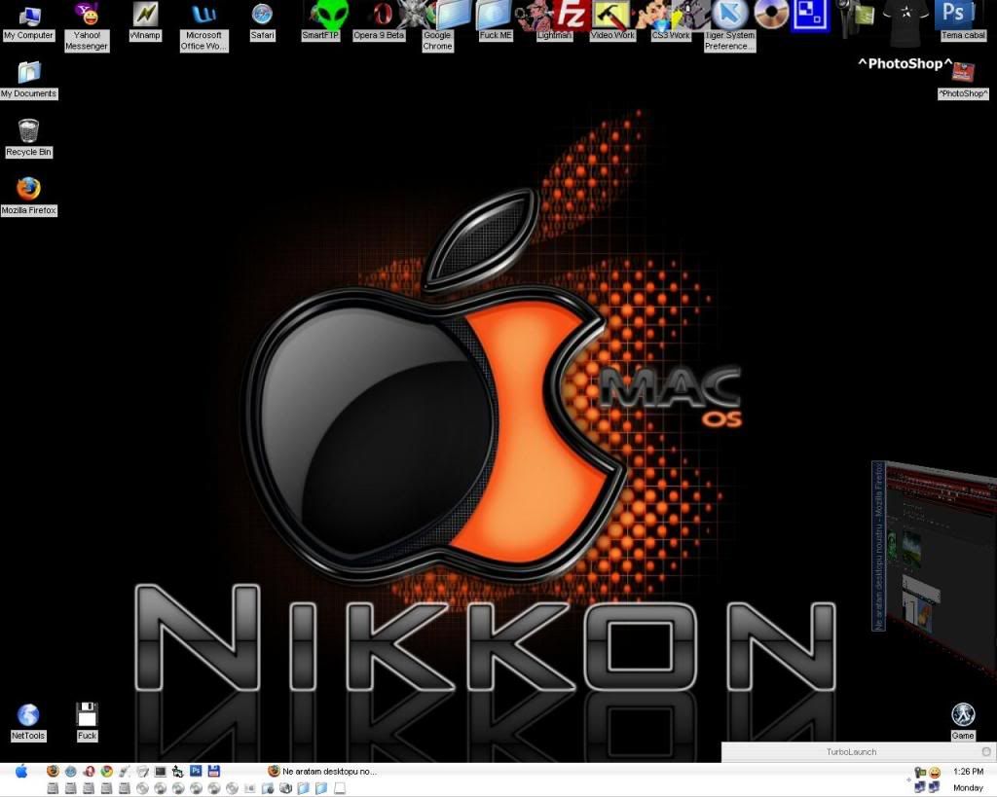Click the TurboLaunch bar title
The width and height of the screenshot is (997, 797).
pos(851,752)
